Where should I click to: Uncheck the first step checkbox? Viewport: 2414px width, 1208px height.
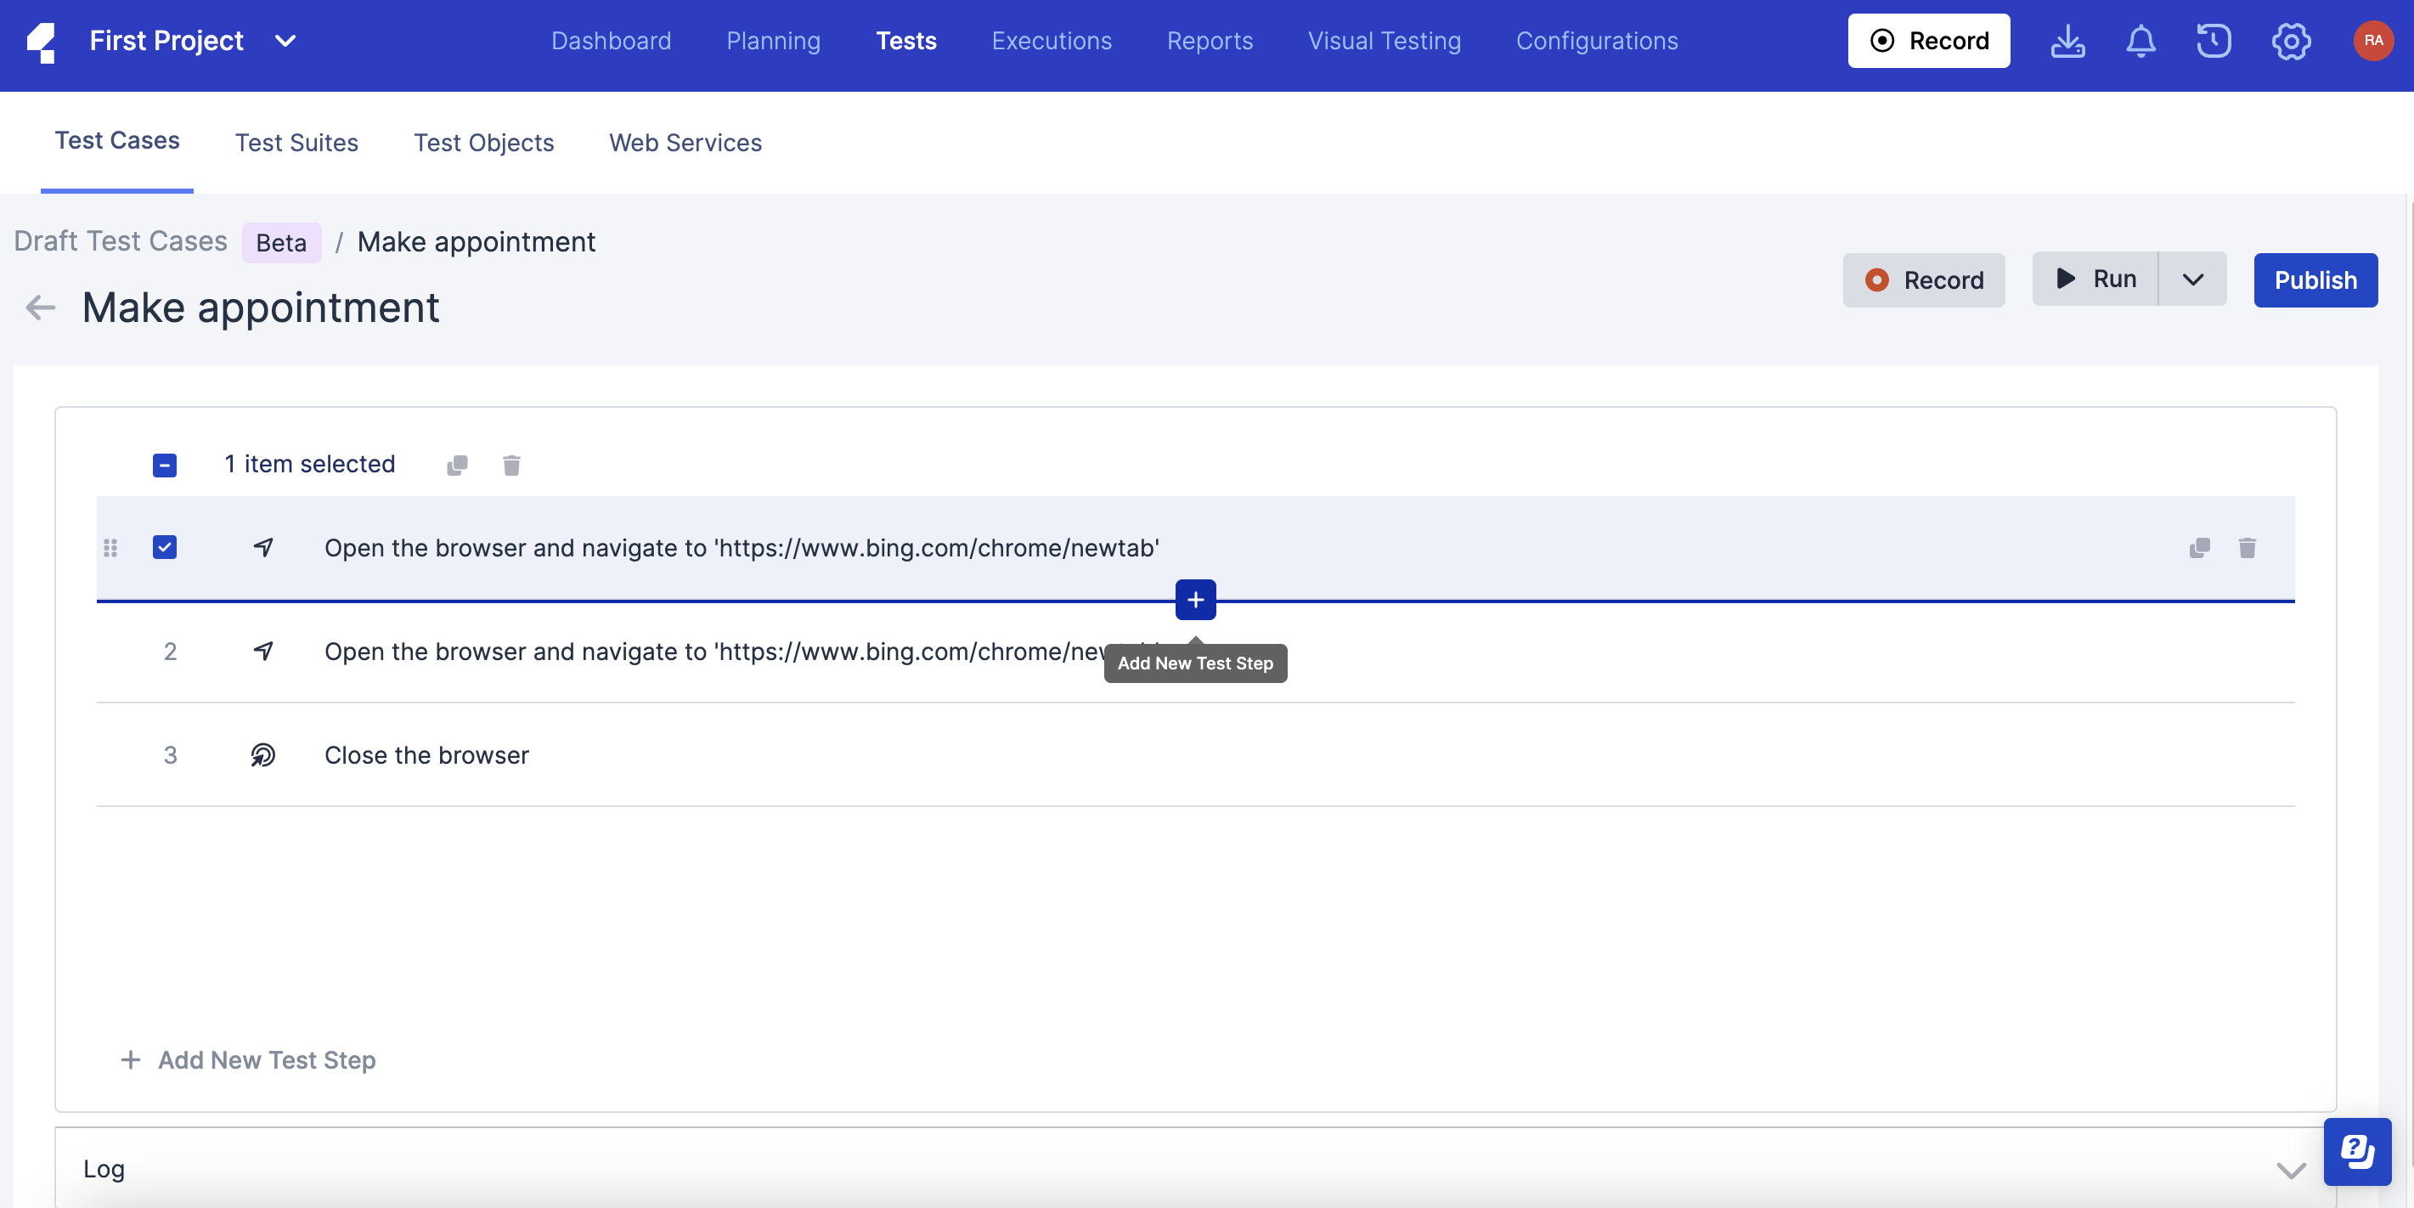[165, 547]
